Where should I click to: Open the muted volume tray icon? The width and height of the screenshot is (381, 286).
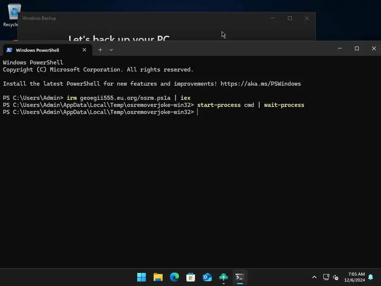tap(336, 277)
